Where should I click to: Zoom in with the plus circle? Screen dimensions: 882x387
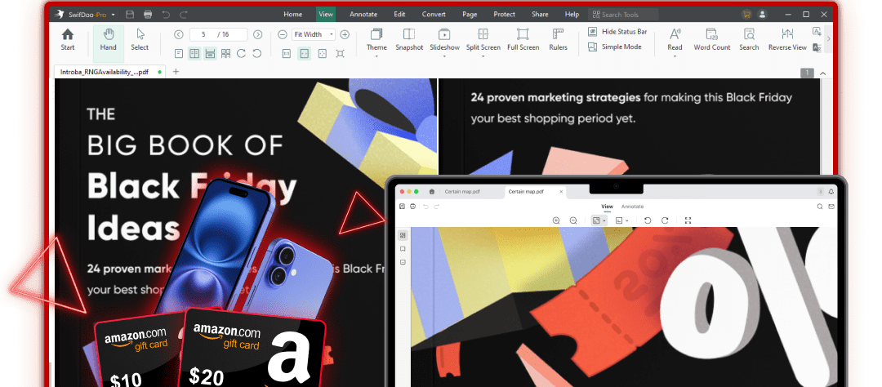point(345,34)
